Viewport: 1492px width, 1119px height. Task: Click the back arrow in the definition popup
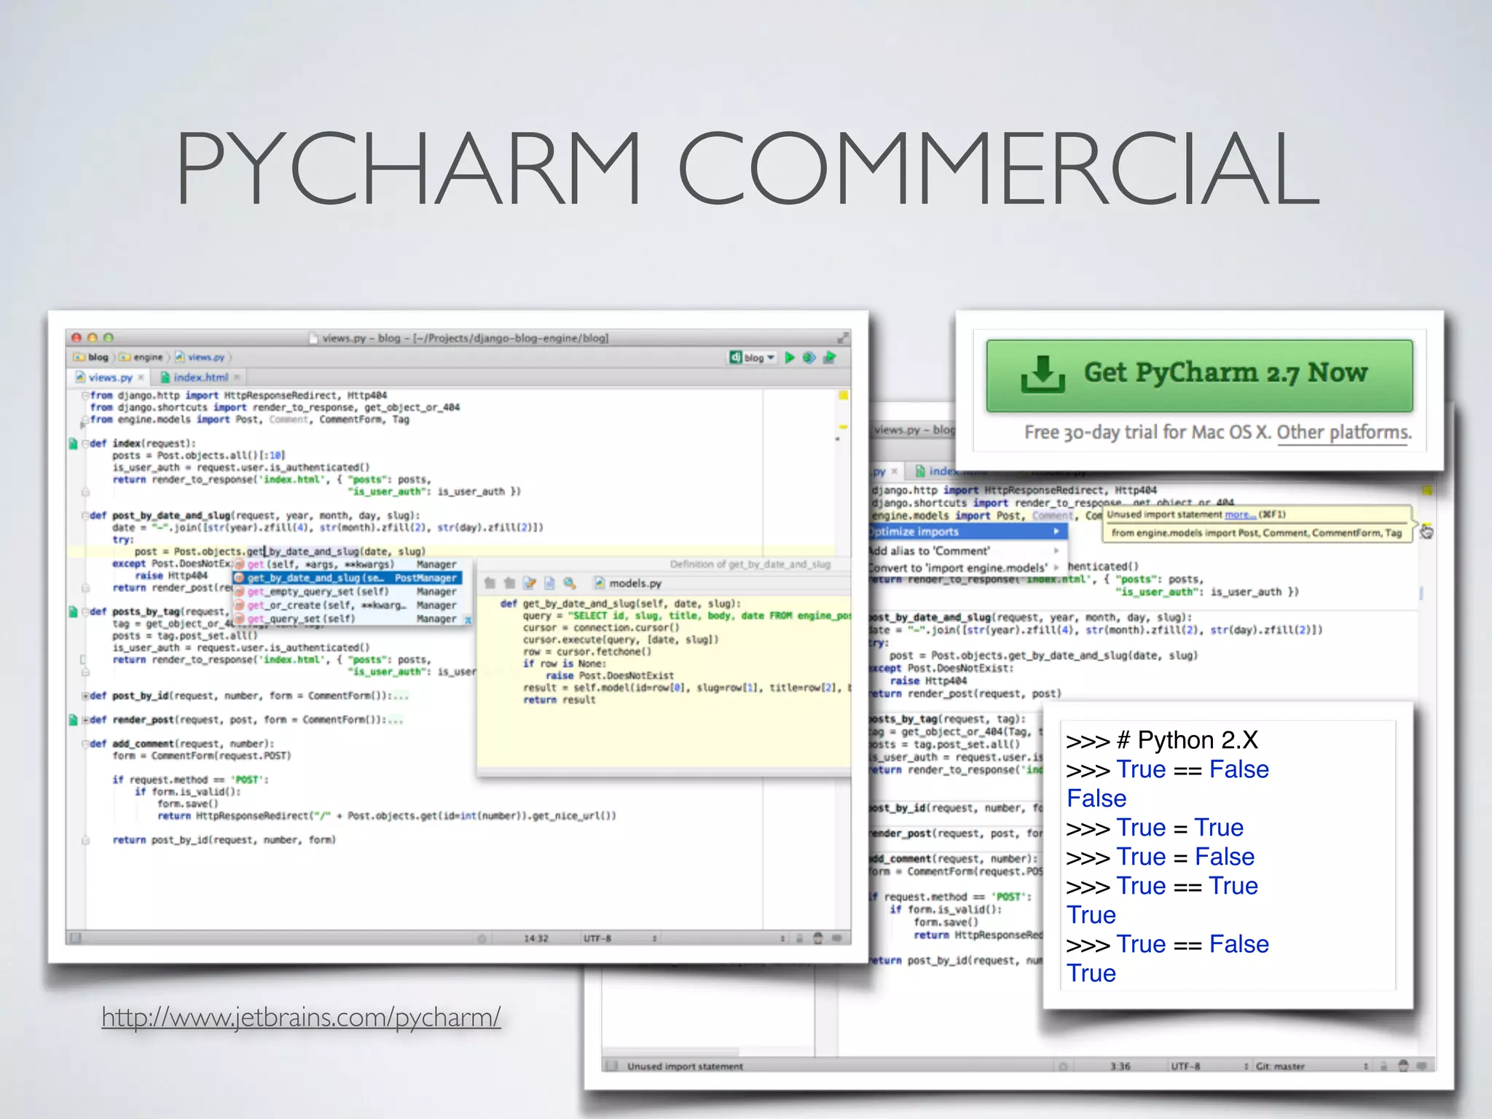(490, 583)
